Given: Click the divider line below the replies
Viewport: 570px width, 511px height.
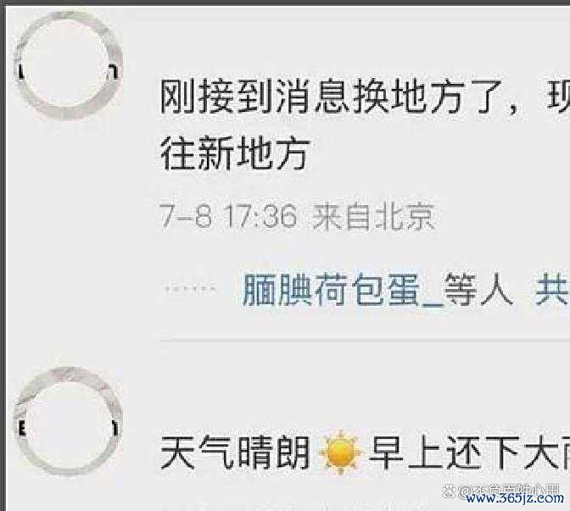Looking at the screenshot, I should [365, 341].
